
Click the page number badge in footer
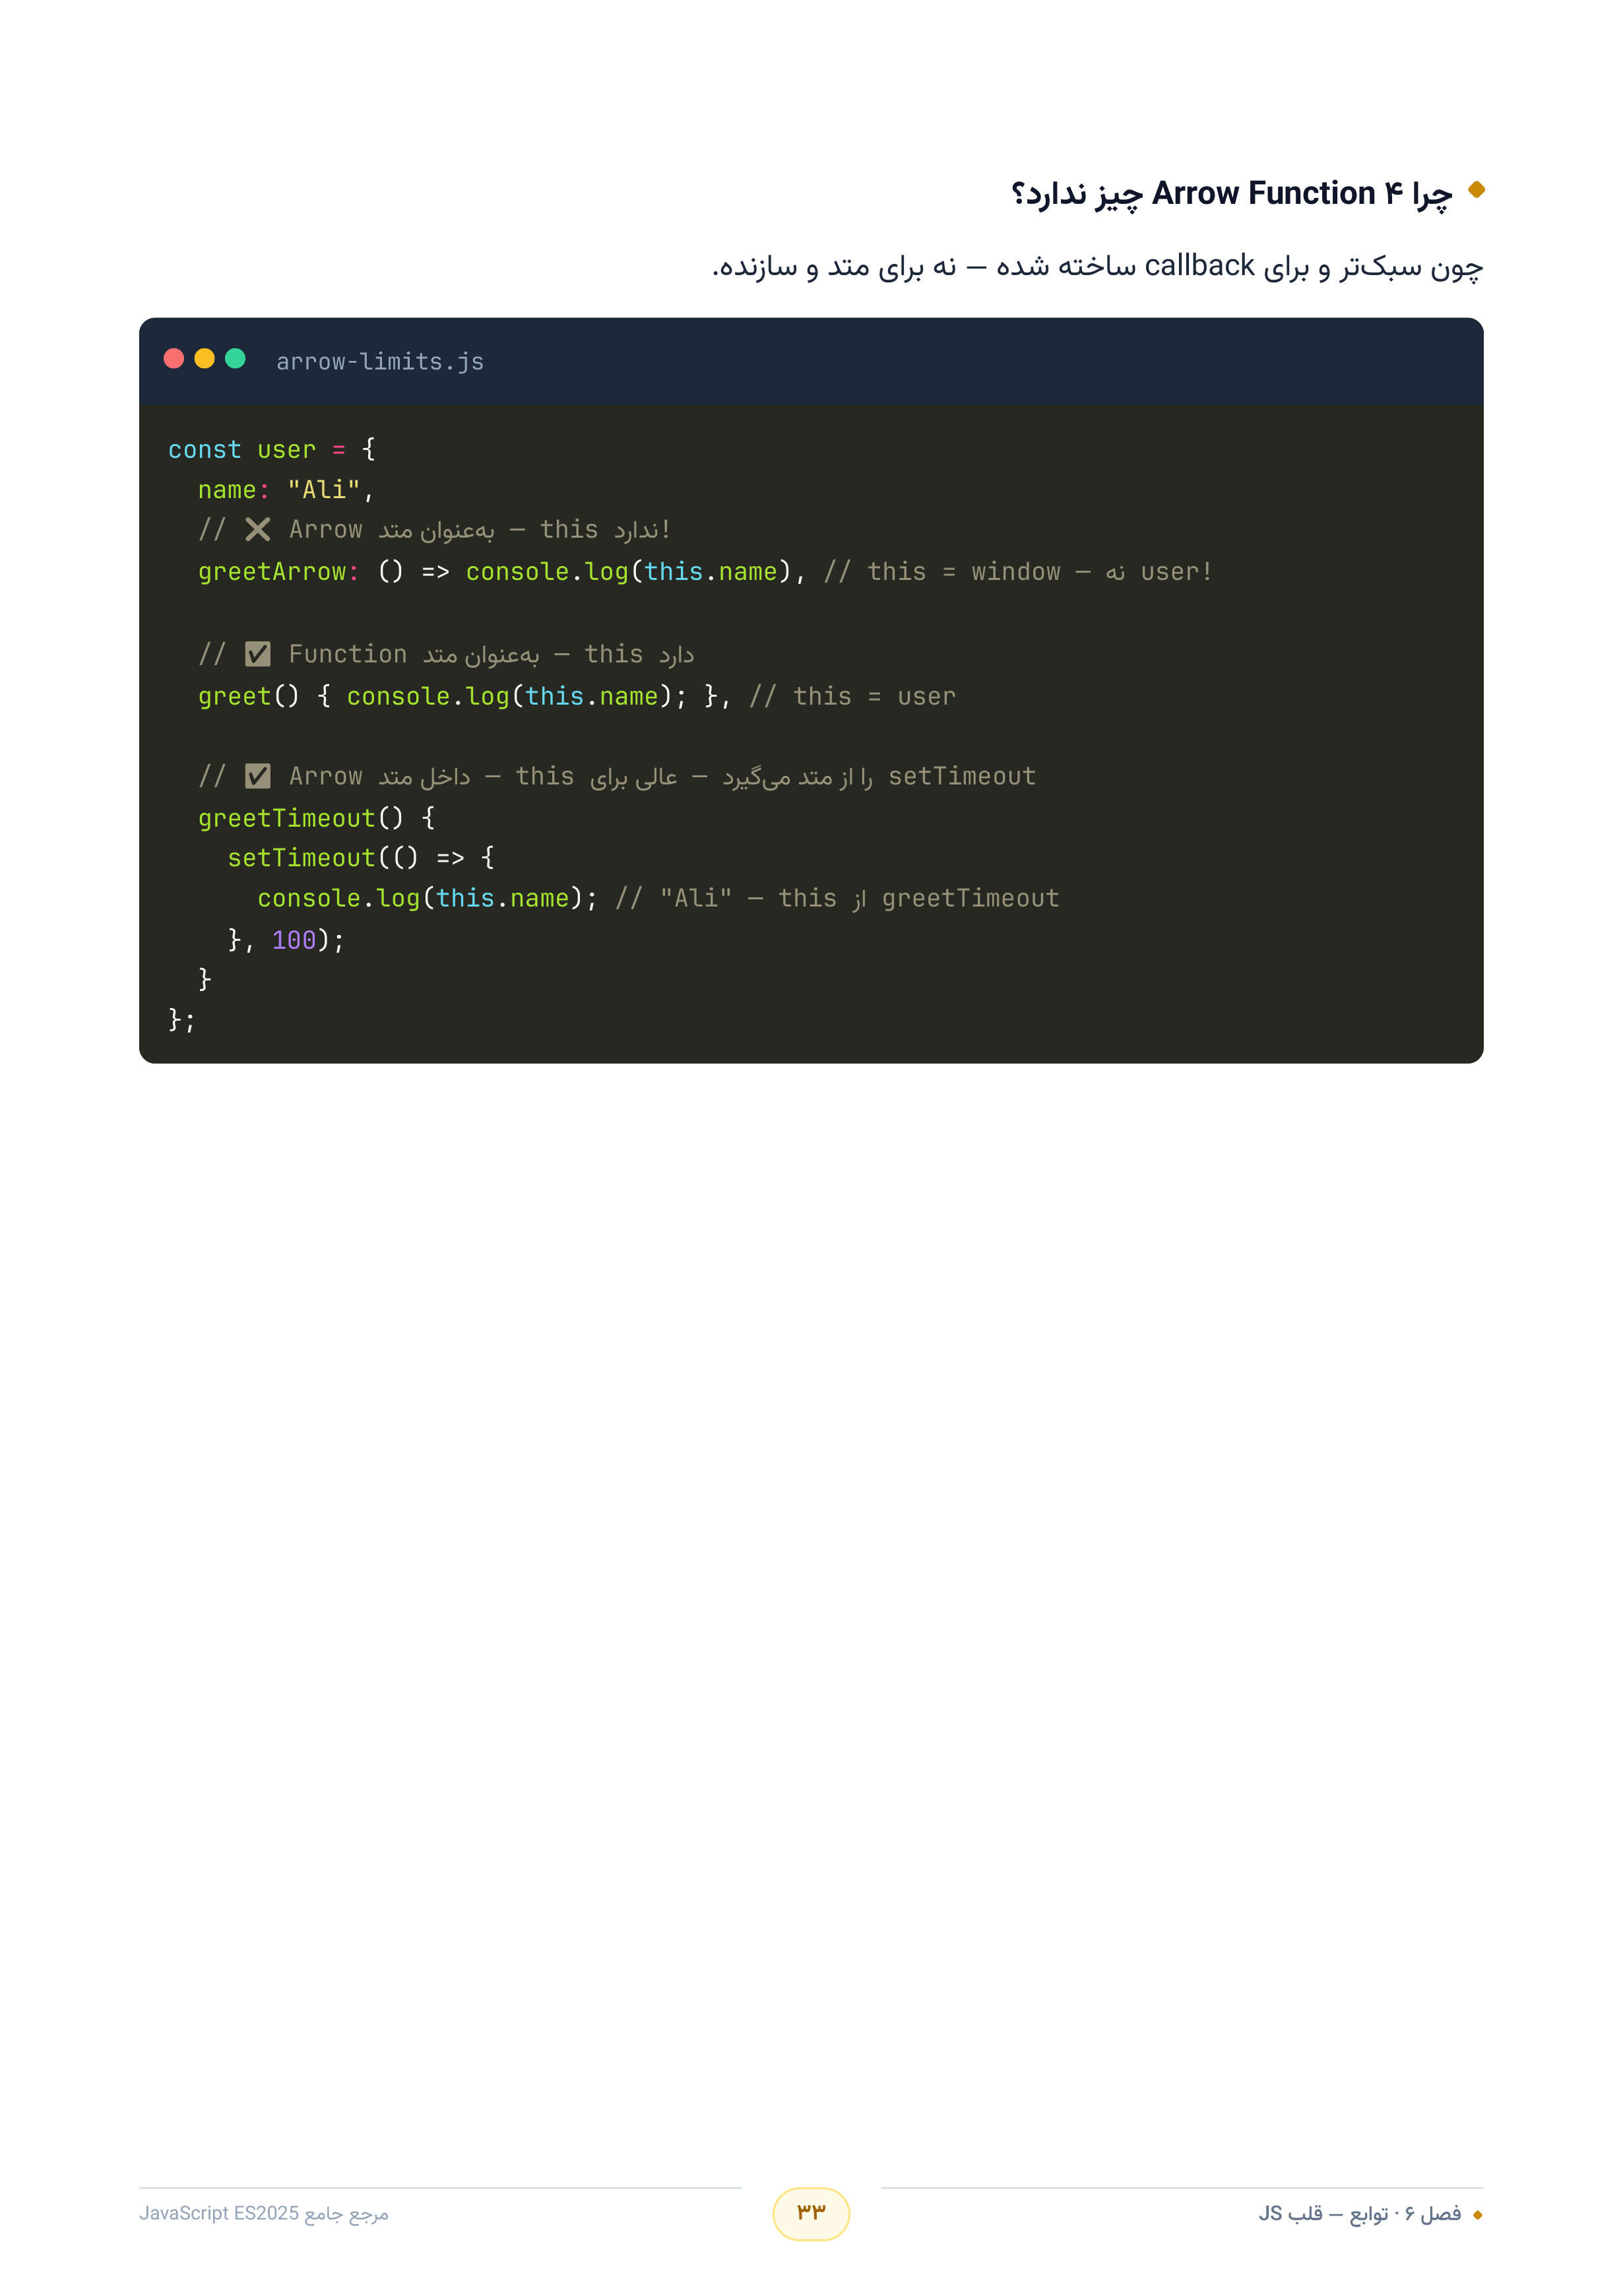click(x=811, y=2214)
